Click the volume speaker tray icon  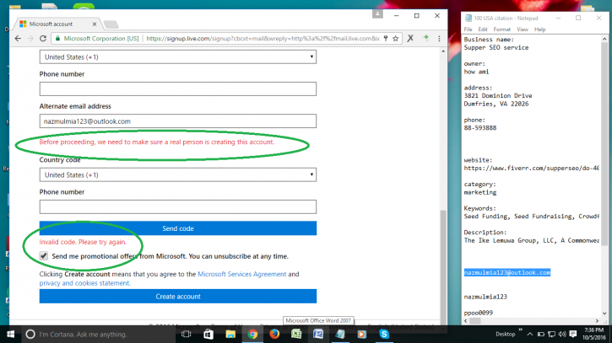562,335
